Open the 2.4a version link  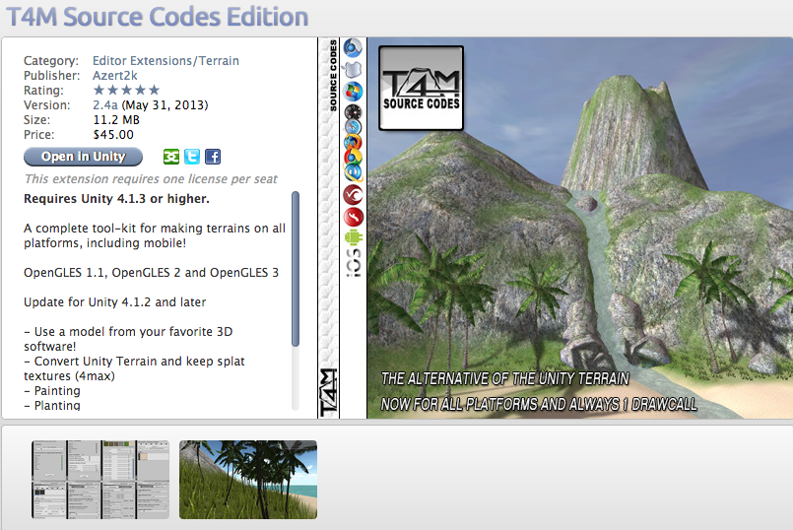click(x=105, y=105)
